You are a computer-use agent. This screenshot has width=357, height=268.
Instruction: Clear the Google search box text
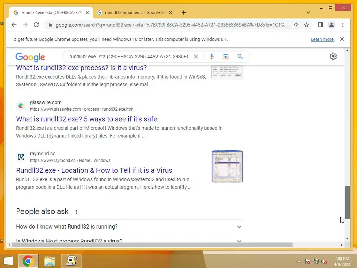pos(196,57)
